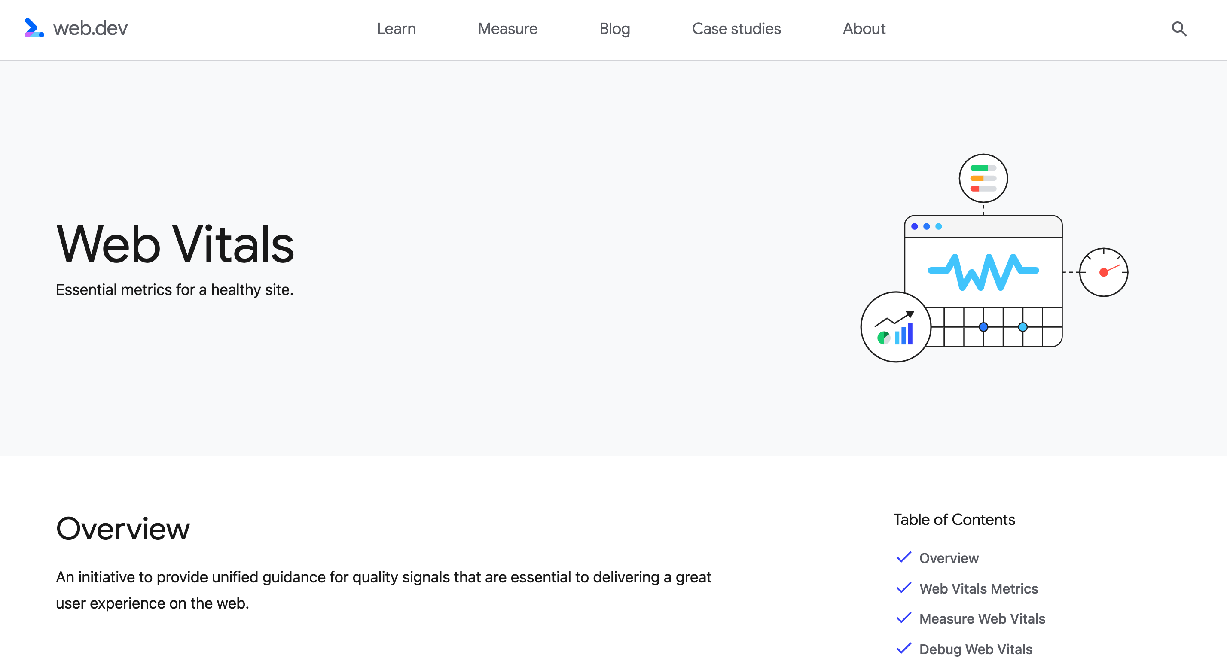This screenshot has height=664, width=1227.
Task: Open Debug Web Vitals contents link
Action: [x=976, y=649]
